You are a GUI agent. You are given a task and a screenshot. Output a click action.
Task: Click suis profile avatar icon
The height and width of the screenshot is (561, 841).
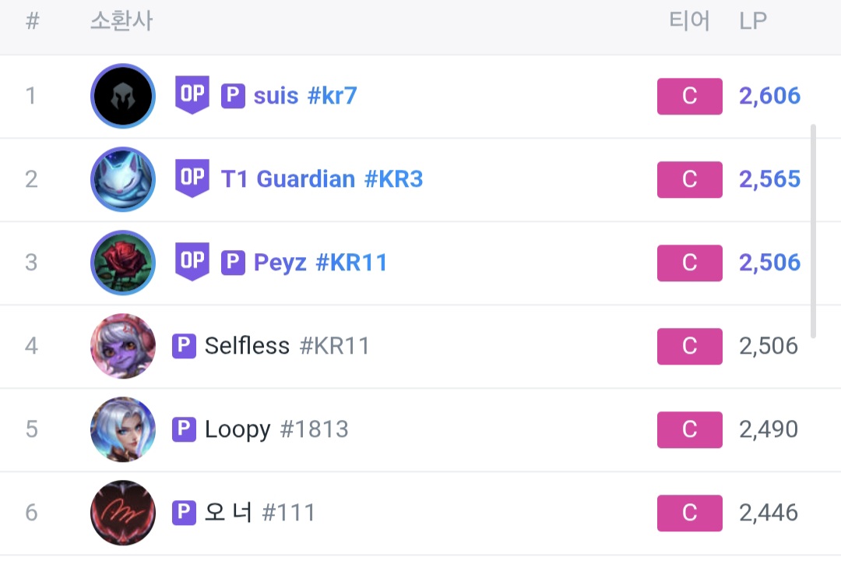pyautogui.click(x=123, y=96)
